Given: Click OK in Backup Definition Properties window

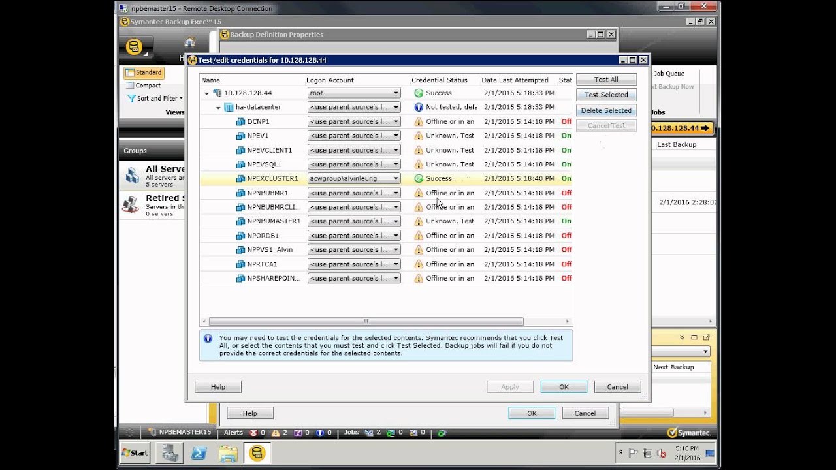Looking at the screenshot, I should [x=532, y=413].
